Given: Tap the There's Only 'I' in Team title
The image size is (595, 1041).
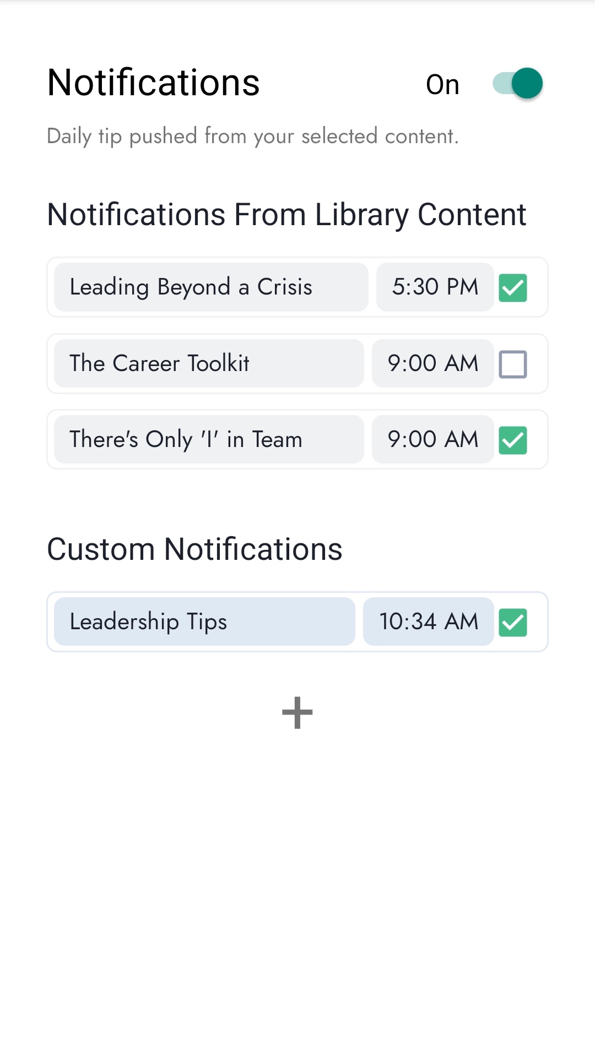Looking at the screenshot, I should (x=209, y=439).
